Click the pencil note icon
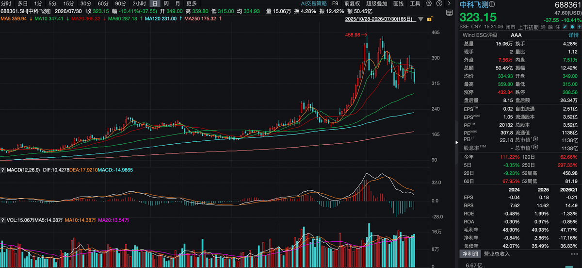The image size is (582, 268). (565, 27)
